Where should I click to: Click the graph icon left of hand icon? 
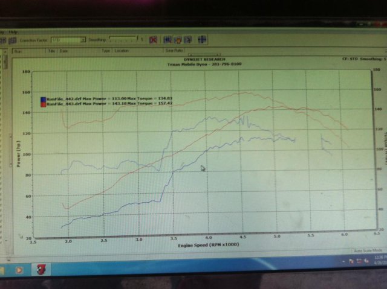pyautogui.click(x=167, y=40)
